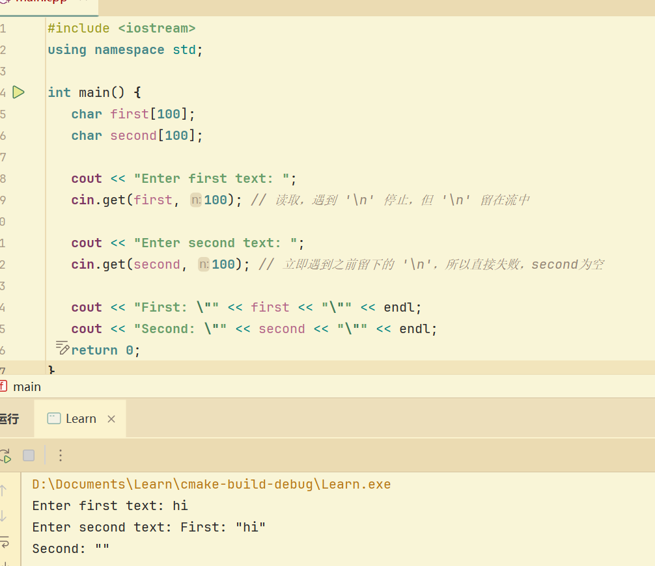Open the run toolbar more options menu
Screen dimensions: 655x566
(61, 455)
